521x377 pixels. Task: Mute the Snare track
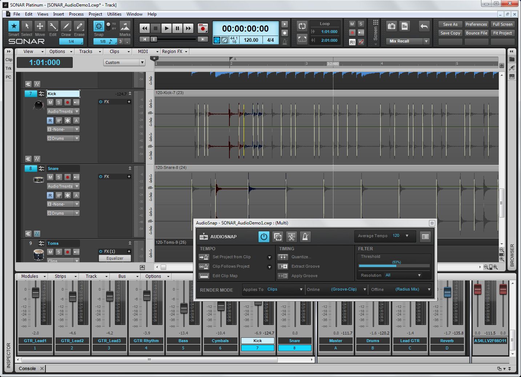point(50,177)
